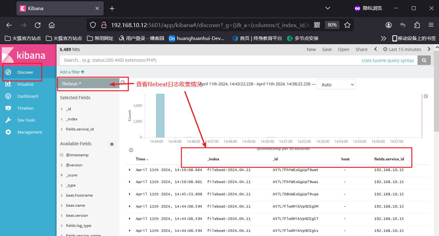Select the _id selected field
The image size is (439, 236).
pos(69,109)
